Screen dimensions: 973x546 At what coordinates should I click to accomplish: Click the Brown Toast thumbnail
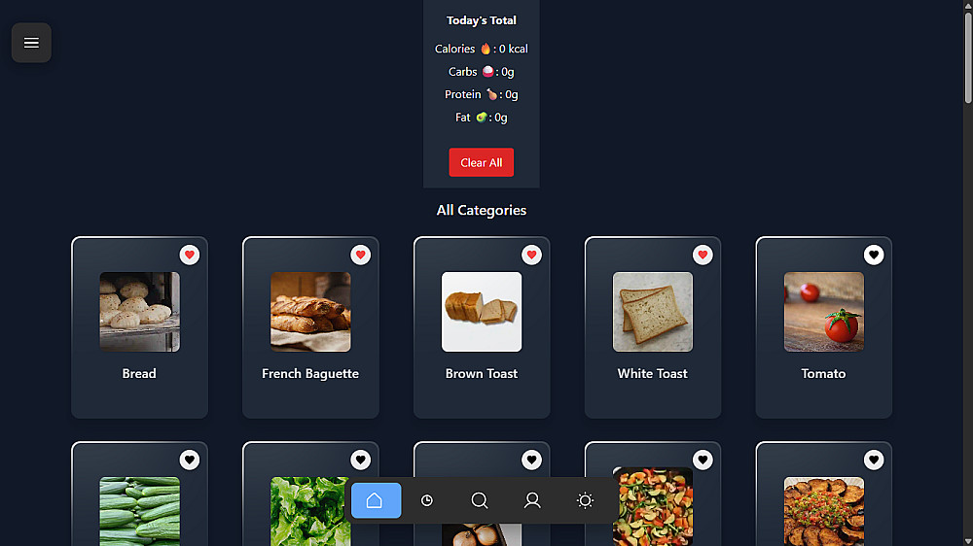(x=482, y=312)
